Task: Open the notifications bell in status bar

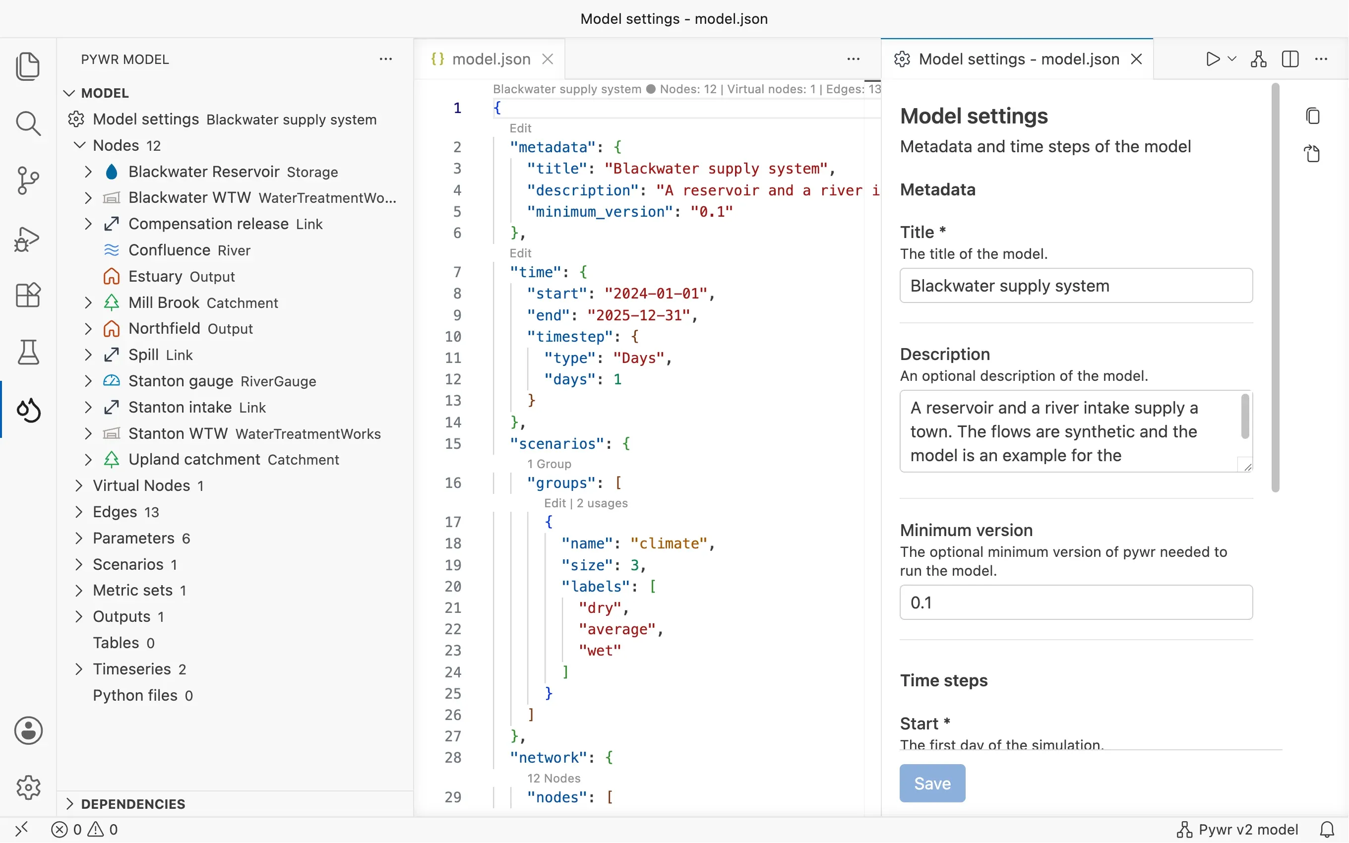Action: point(1327,830)
